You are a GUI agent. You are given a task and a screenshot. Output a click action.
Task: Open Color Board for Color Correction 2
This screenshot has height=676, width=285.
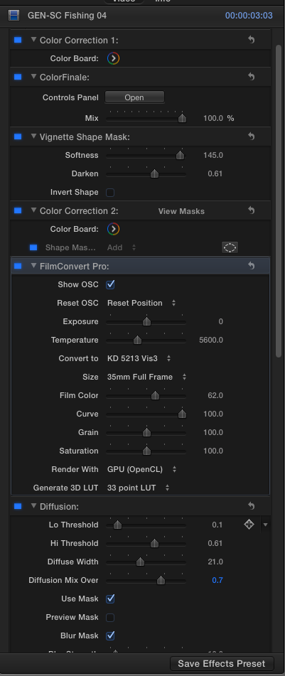tap(114, 229)
